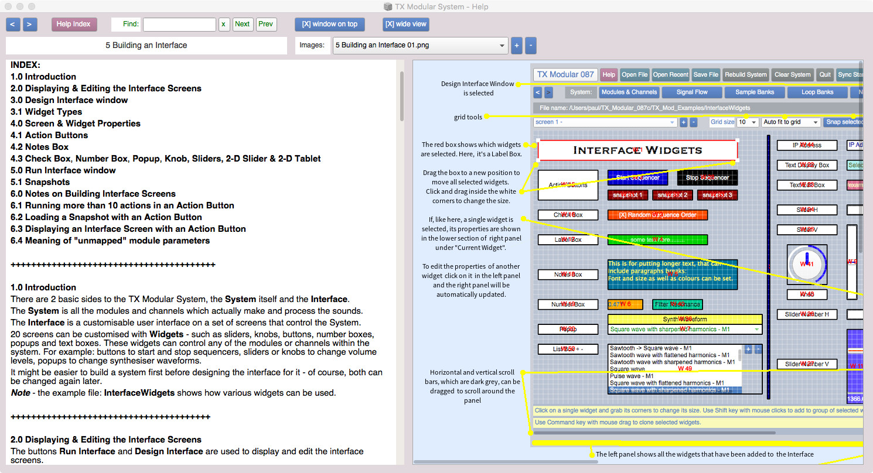Jump to the Prev search match

[x=266, y=24]
